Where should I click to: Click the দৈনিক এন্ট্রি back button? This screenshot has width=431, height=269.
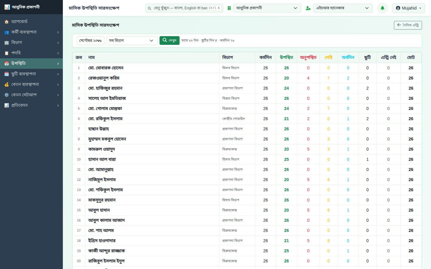point(408,25)
